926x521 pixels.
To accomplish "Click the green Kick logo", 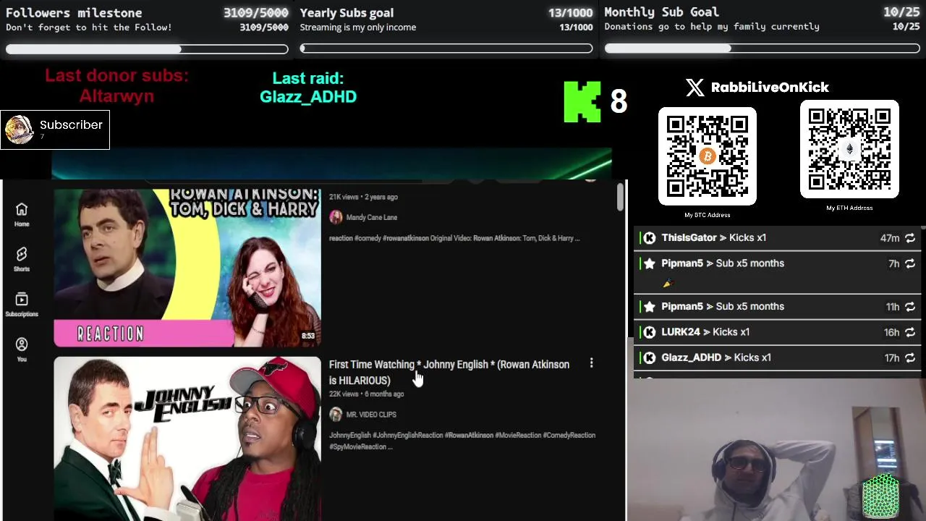I will tap(582, 102).
